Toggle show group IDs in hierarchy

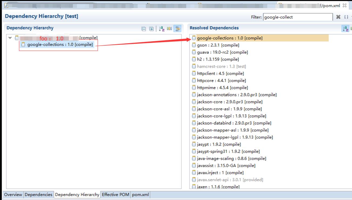(170, 29)
